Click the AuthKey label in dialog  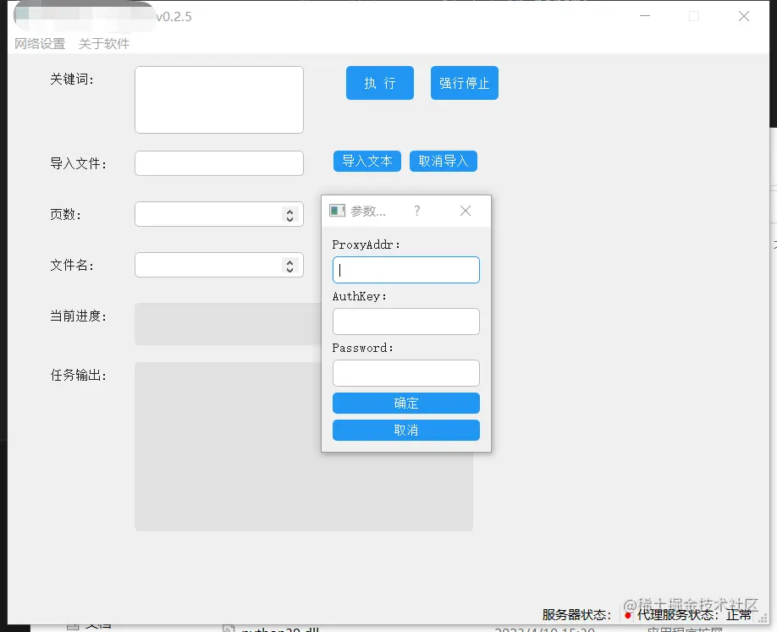click(359, 296)
